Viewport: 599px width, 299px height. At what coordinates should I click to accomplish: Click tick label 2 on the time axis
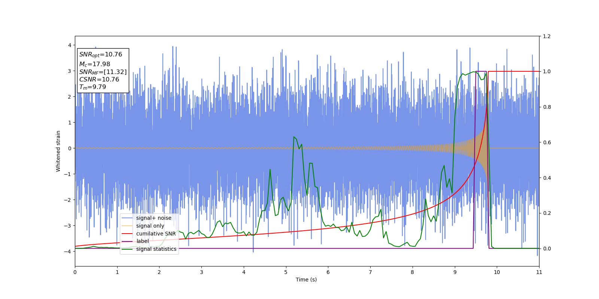159,272
